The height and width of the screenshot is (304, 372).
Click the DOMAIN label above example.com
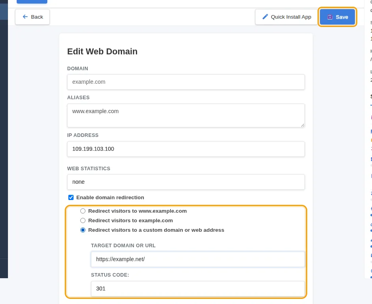pyautogui.click(x=77, y=69)
